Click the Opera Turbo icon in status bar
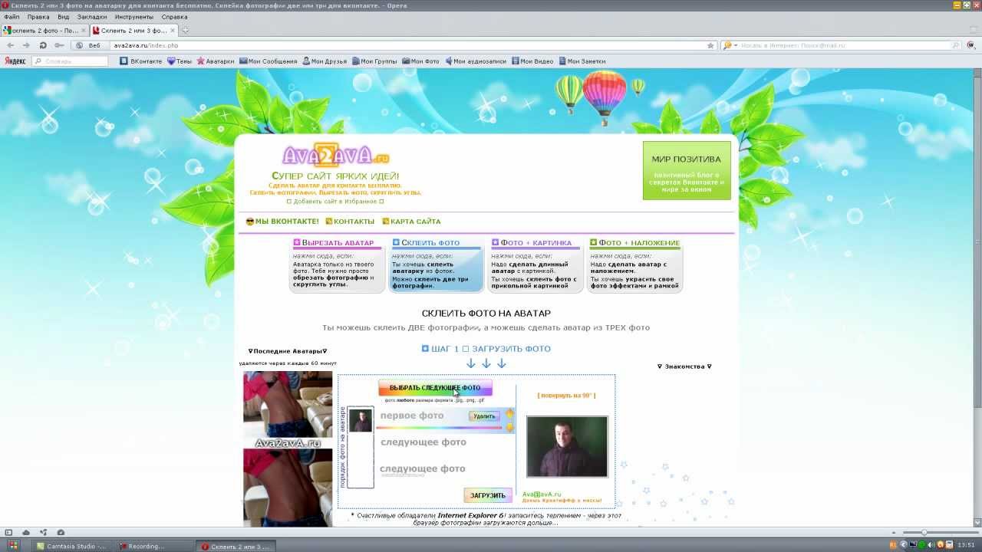 coord(61,532)
